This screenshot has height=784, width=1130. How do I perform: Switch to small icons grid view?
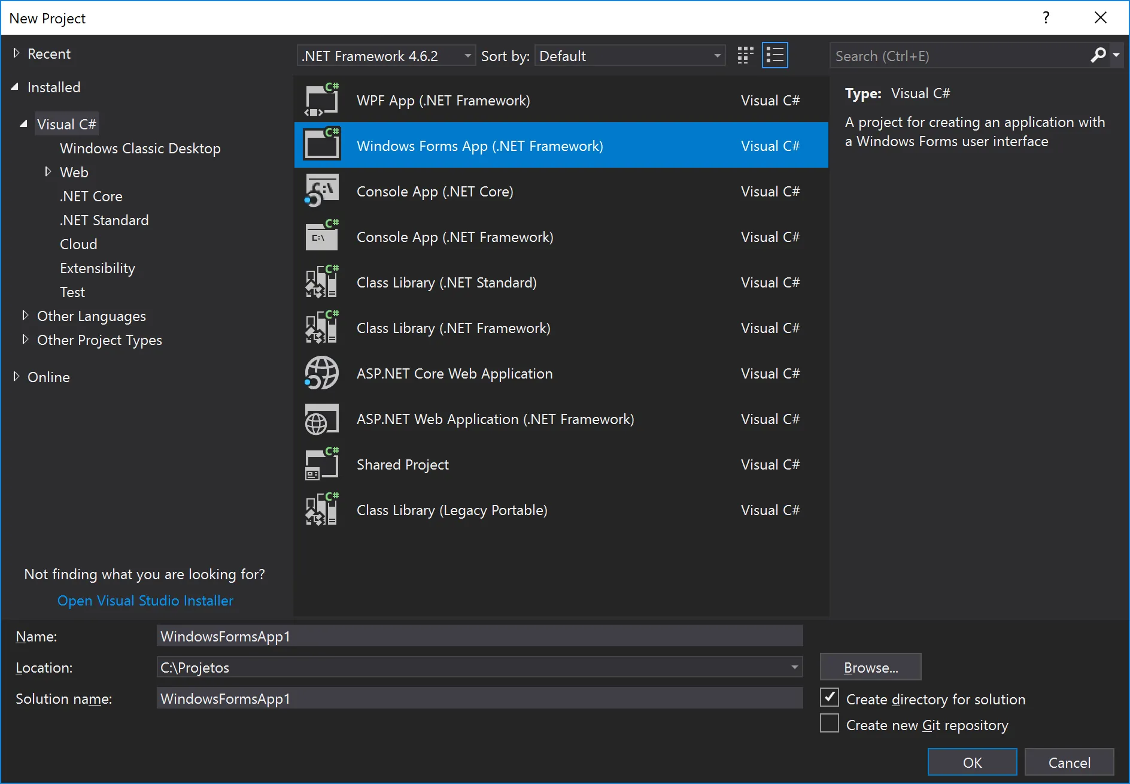(x=745, y=56)
